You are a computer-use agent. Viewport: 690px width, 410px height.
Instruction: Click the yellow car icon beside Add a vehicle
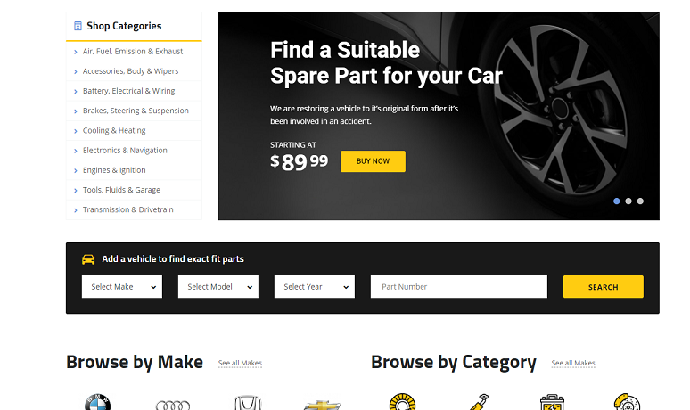pyautogui.click(x=88, y=259)
